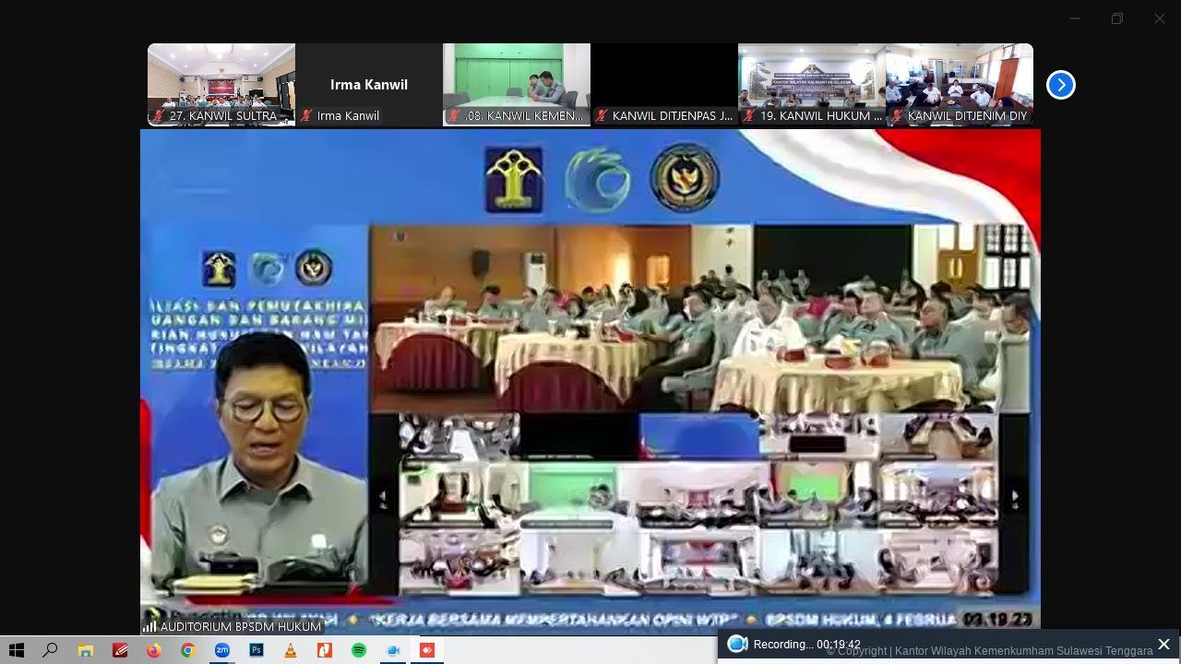This screenshot has width=1181, height=664.
Task: Click the muted mic icon on KANWIL DITJENPAS
Action: coord(602,116)
